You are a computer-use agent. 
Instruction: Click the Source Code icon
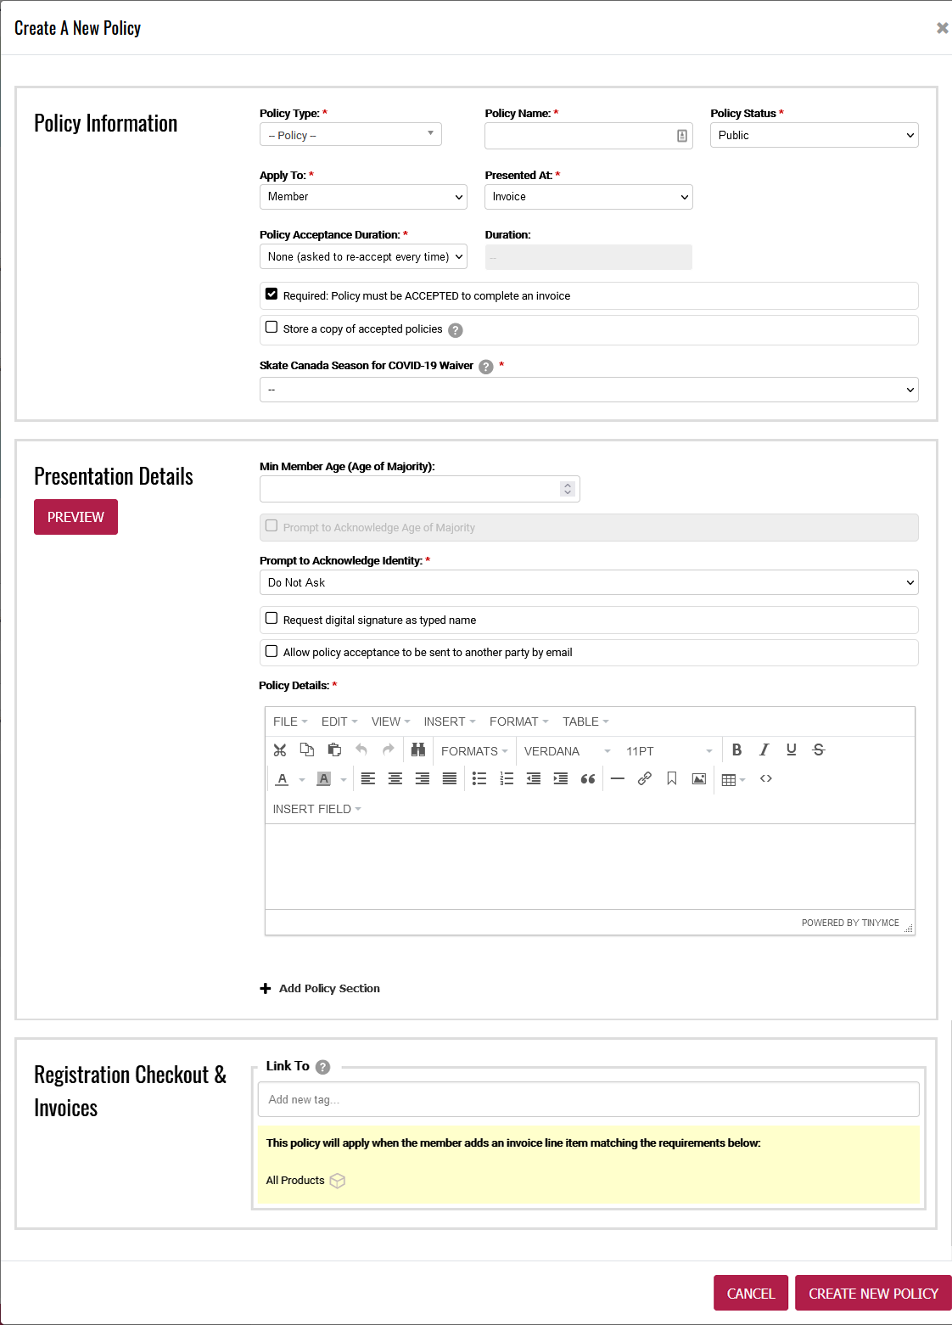(765, 778)
